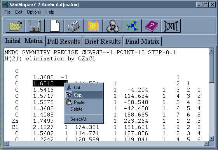Choose SelectAll from the context menu
The width and height of the screenshot is (218, 150).
coord(84,119)
